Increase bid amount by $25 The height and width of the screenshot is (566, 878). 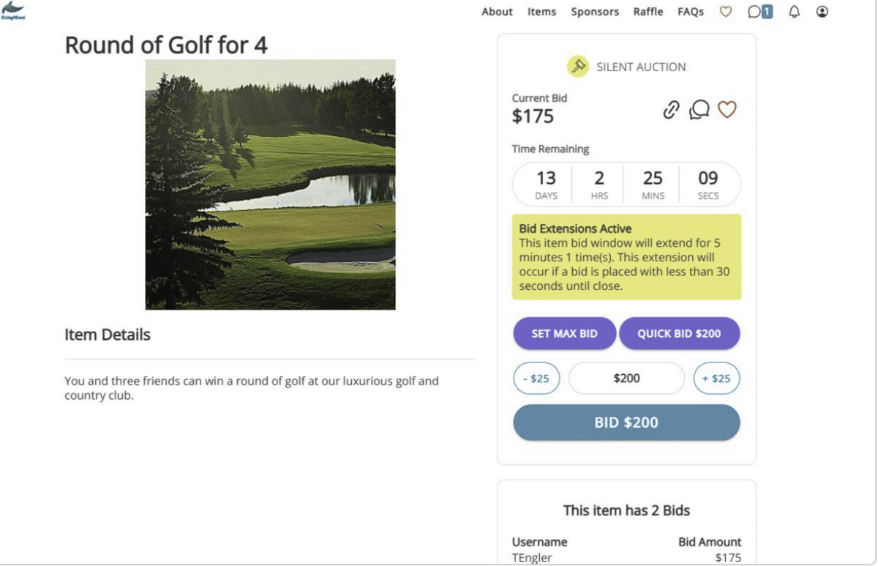[716, 379]
